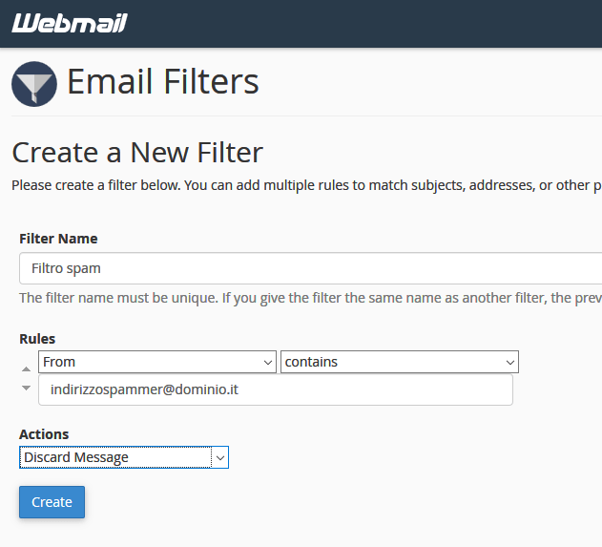Click the rule value field with the spammer address
The image size is (602, 547).
(x=275, y=389)
